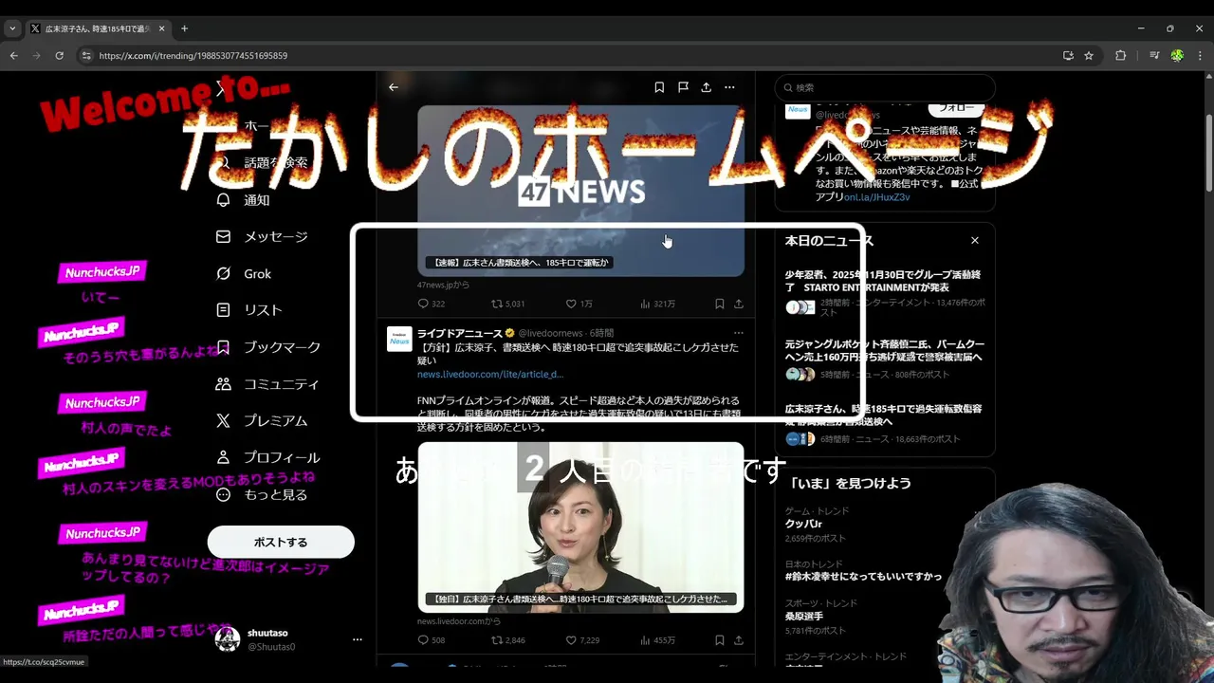The height and width of the screenshot is (683, 1214).
Task: Share the livedoor post with 455万 views
Action: (x=739, y=640)
